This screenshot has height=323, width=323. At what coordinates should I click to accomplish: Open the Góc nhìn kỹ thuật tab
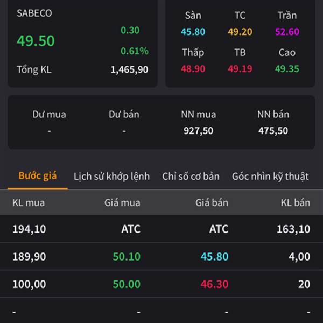[x=270, y=177]
